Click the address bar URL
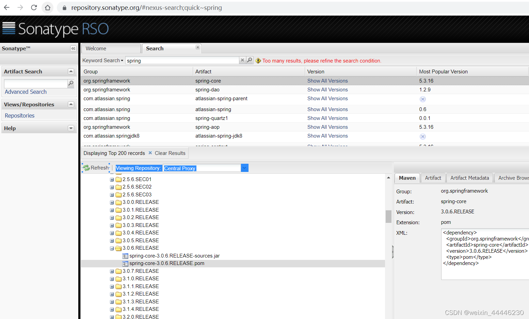 (146, 7)
